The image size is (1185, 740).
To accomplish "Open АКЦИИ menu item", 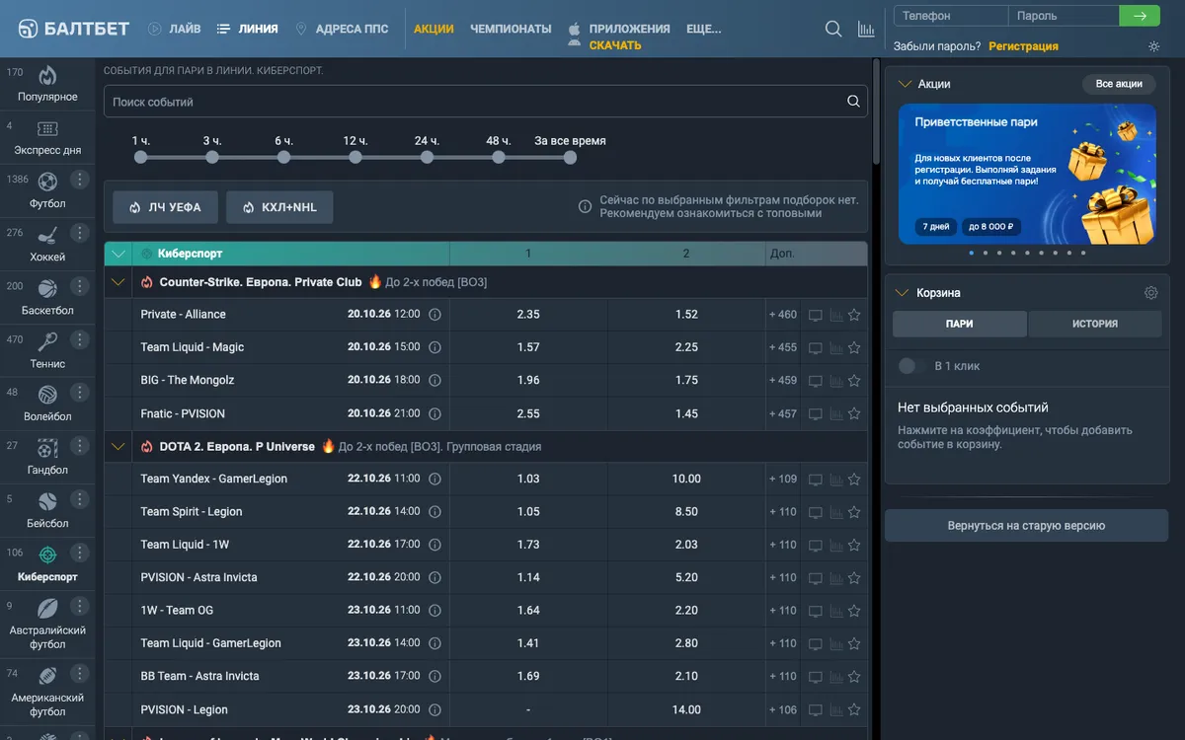I will click(434, 29).
